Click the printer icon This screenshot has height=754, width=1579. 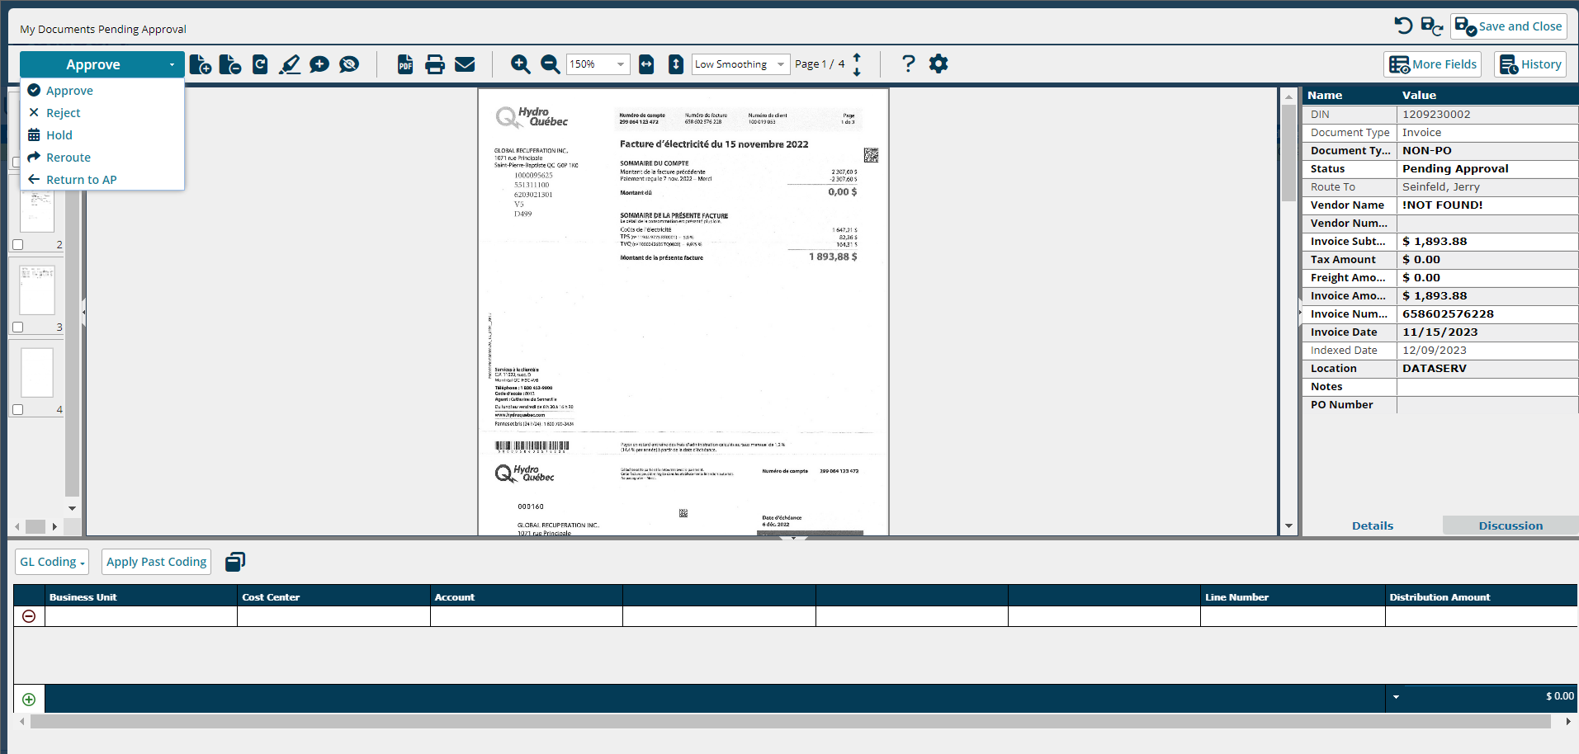point(435,64)
